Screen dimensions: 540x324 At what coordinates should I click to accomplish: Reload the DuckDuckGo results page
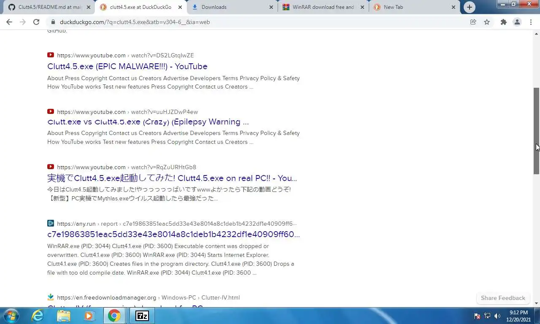pyautogui.click(x=36, y=22)
